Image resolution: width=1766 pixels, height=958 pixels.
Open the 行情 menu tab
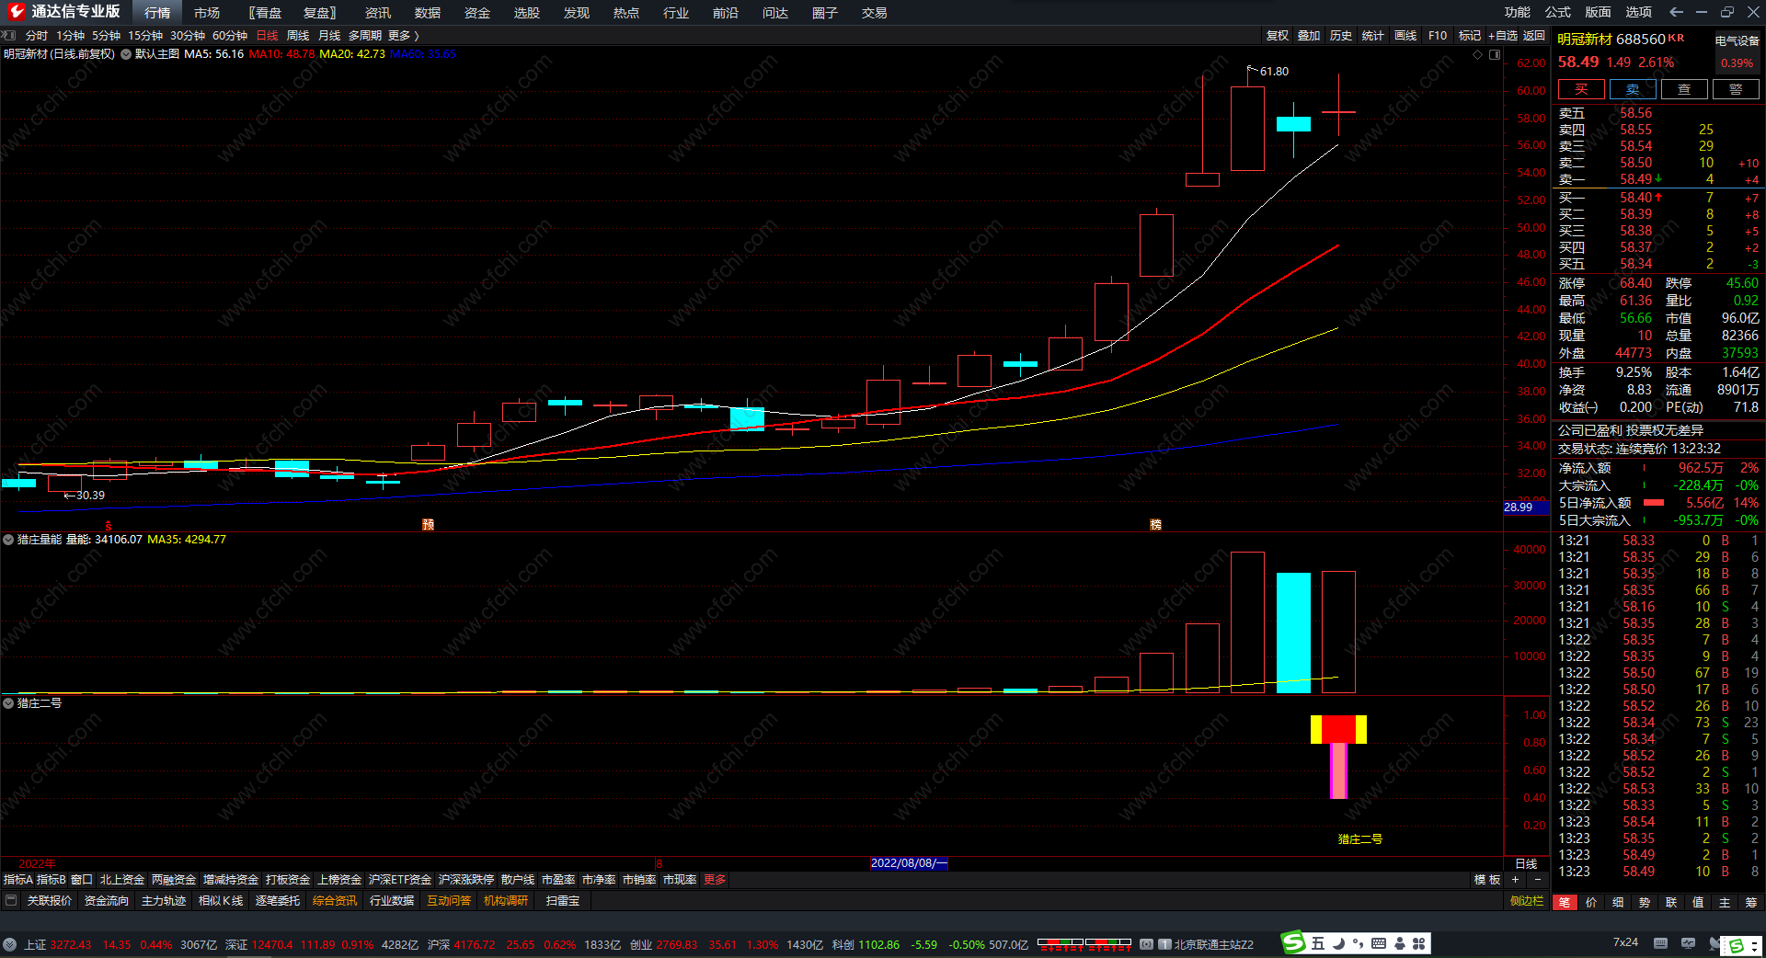(157, 13)
